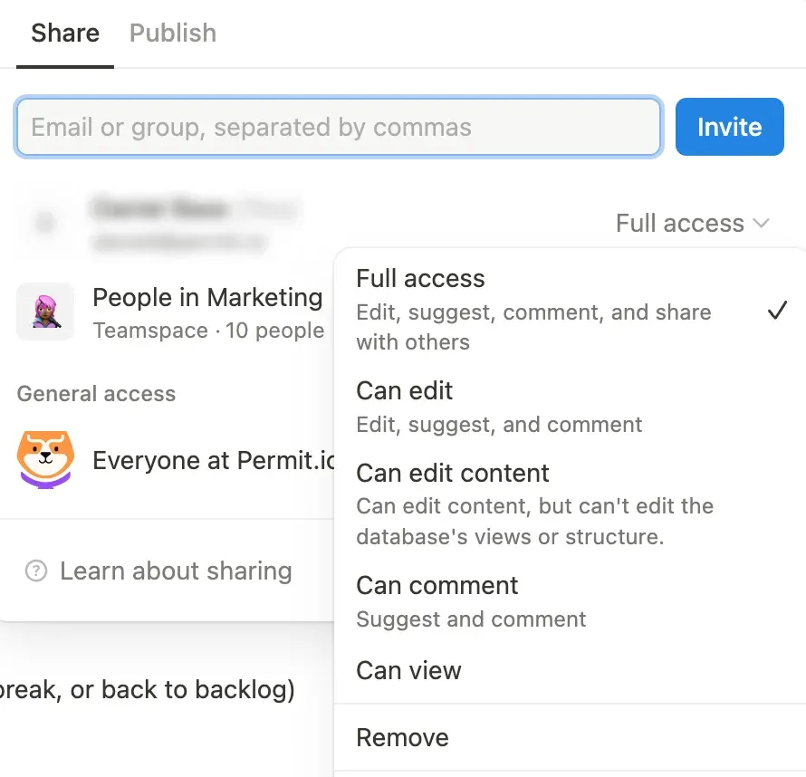Click the Everyone at Permit.io row

pyautogui.click(x=214, y=460)
